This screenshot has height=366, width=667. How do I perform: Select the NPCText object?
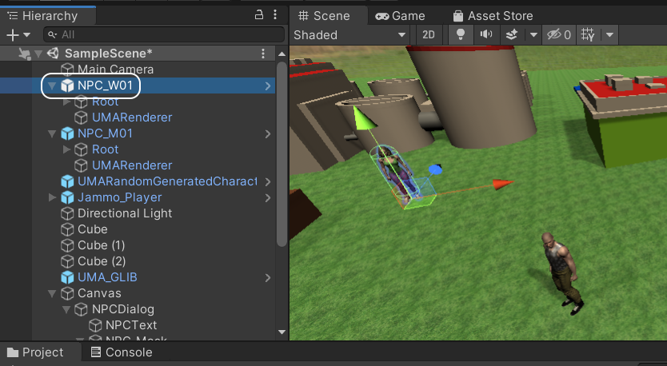pos(131,325)
